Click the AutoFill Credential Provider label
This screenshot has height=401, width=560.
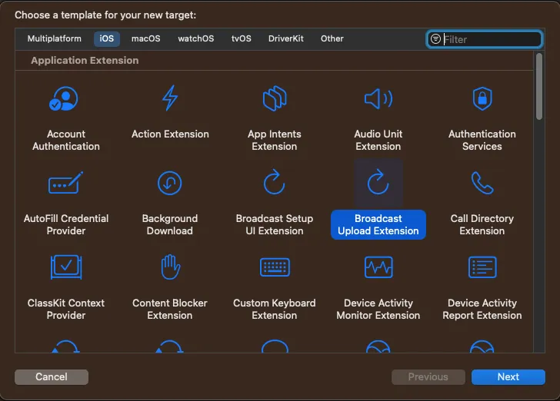[x=66, y=225]
